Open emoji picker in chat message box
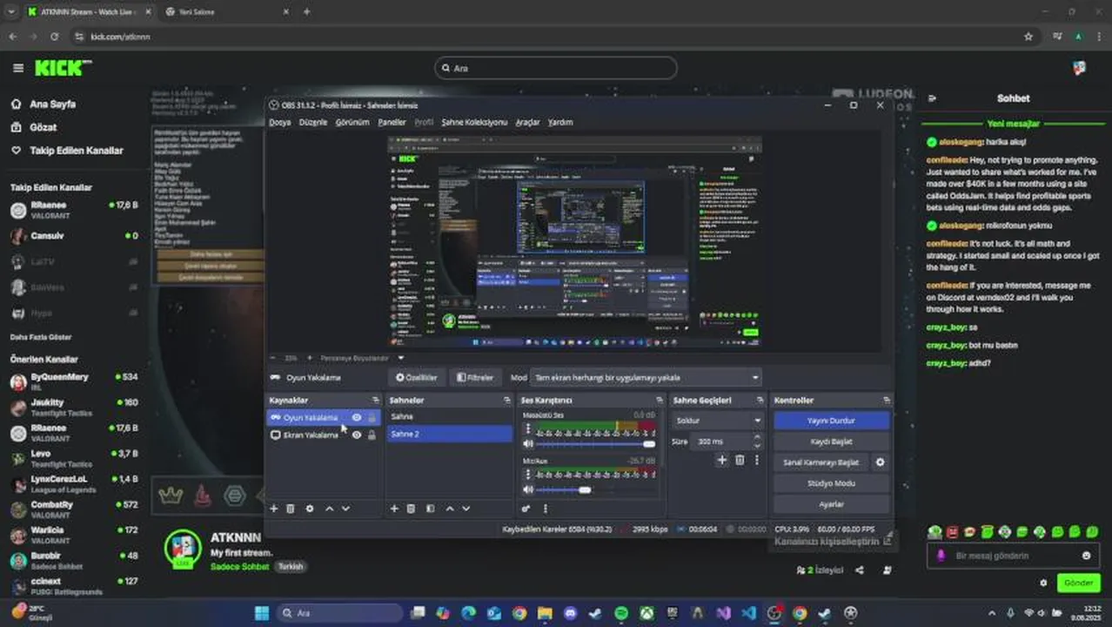The width and height of the screenshot is (1112, 627). click(x=1086, y=556)
